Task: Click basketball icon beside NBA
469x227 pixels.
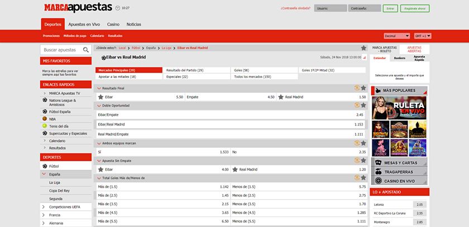Action: click(x=45, y=119)
